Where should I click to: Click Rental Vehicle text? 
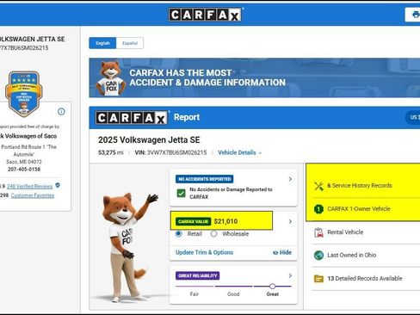[x=345, y=232]
